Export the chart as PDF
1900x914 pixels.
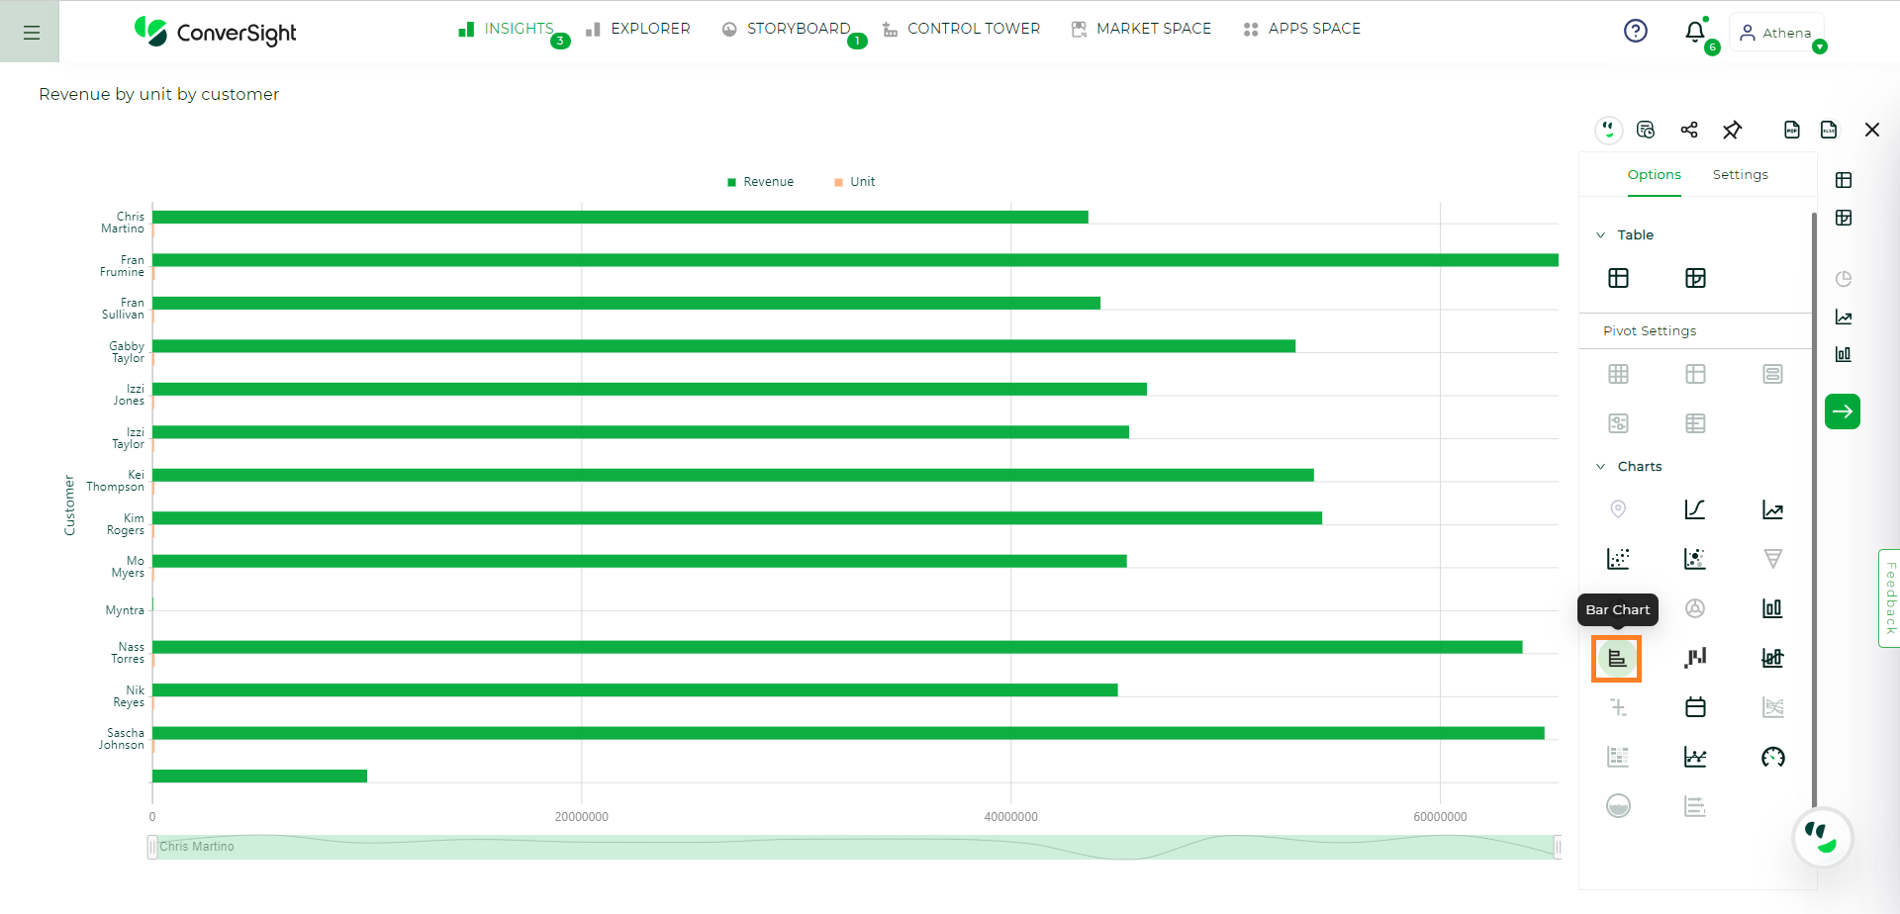tap(1792, 130)
